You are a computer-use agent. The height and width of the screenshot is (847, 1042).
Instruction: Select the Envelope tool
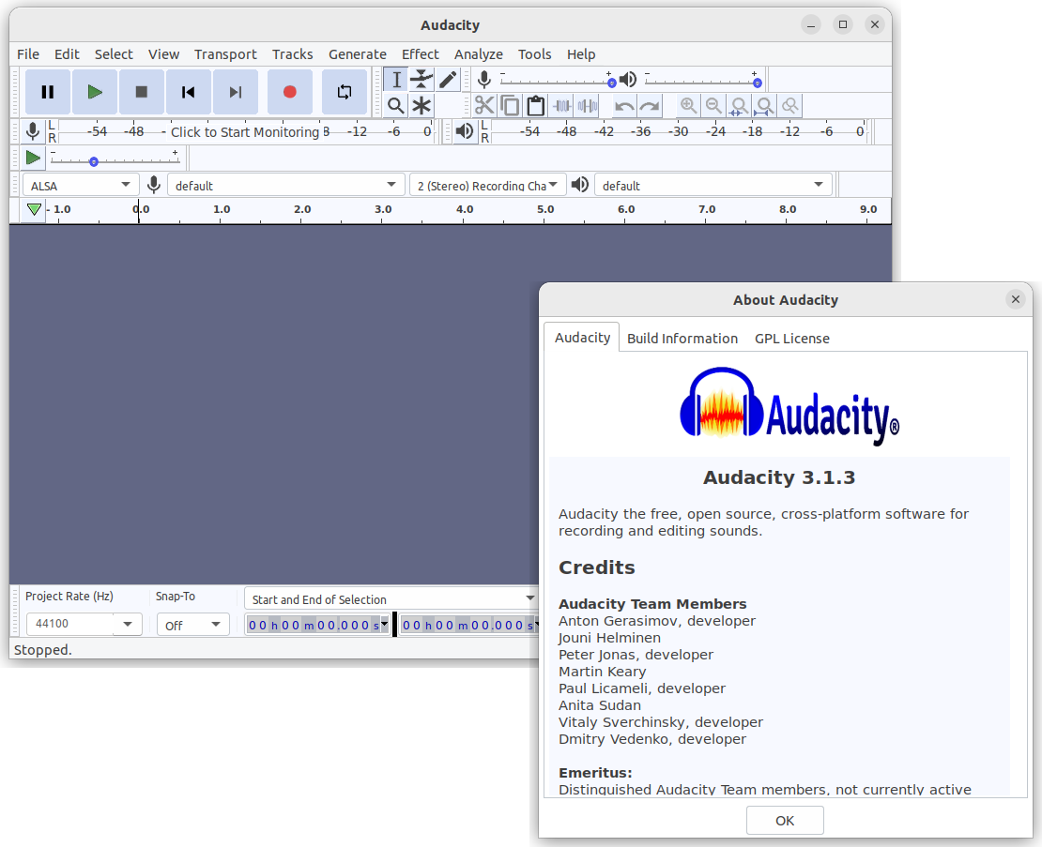point(421,80)
